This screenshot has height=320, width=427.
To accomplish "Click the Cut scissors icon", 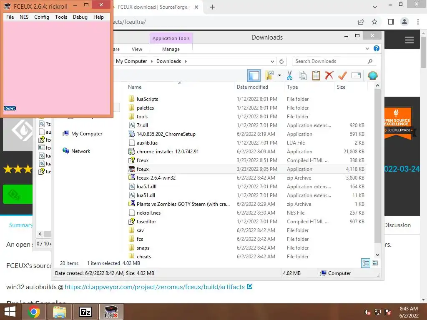I will coord(289,75).
